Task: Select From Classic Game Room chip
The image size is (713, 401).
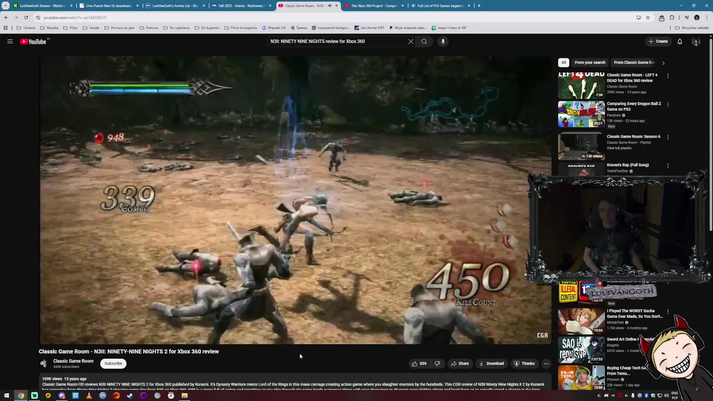Action: click(x=633, y=62)
